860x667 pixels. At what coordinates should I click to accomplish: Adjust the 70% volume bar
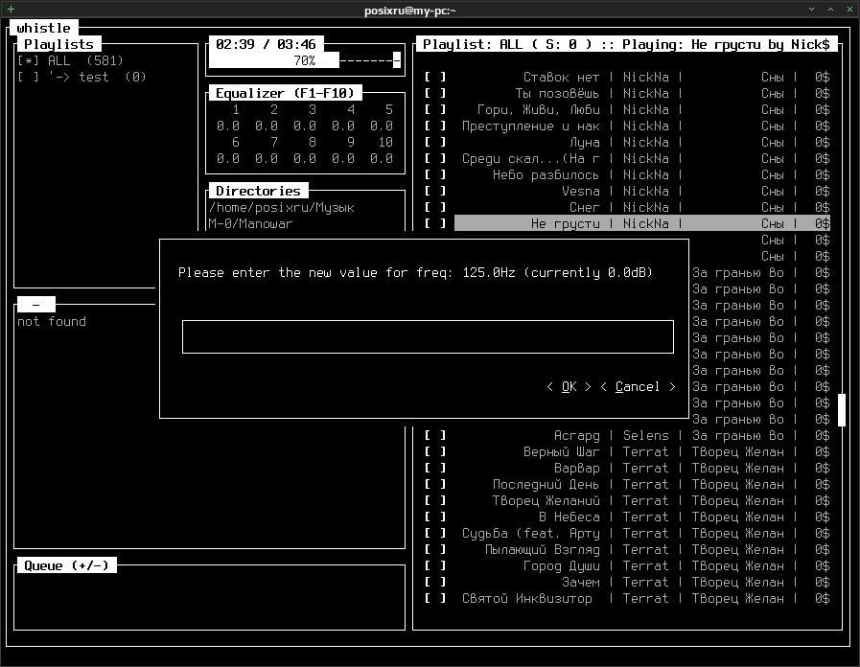(x=305, y=60)
